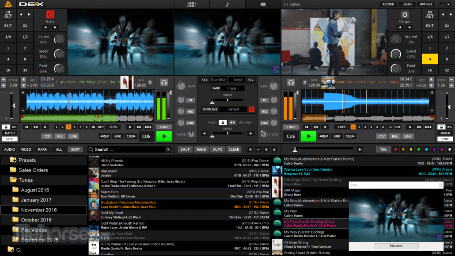Activate left deck hot cue 3
The width and height of the screenshot is (455, 256).
(x=68, y=127)
